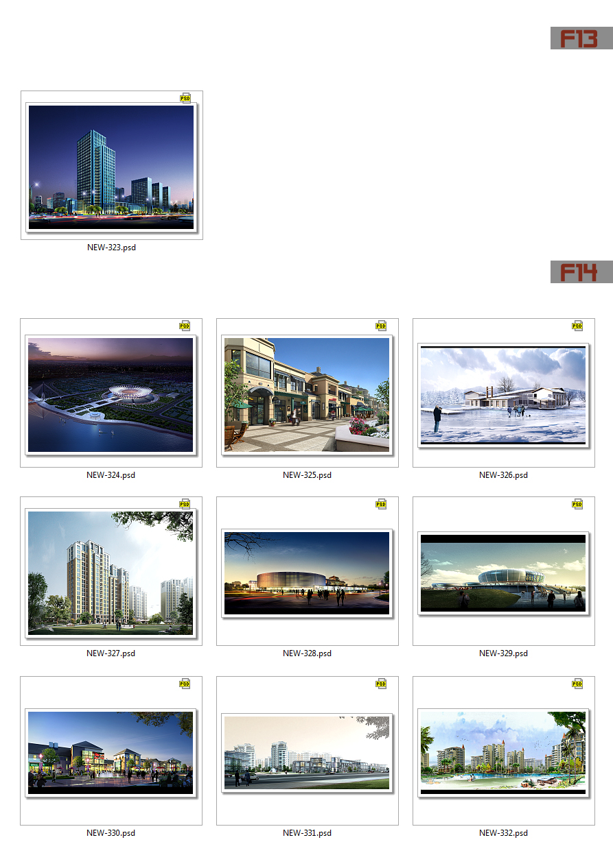Select the residential tower thumbnail NEW-327
Screen dimensions: 613x866
[x=111, y=573]
